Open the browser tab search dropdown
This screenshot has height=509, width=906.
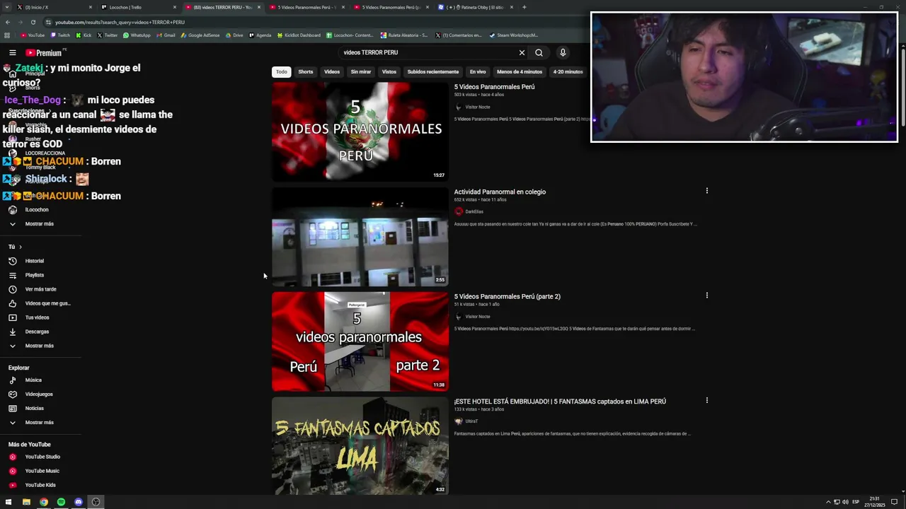7,7
